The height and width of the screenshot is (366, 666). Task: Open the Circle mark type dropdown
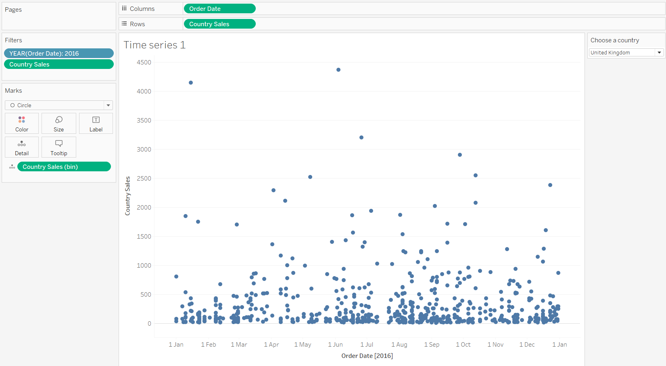(58, 105)
